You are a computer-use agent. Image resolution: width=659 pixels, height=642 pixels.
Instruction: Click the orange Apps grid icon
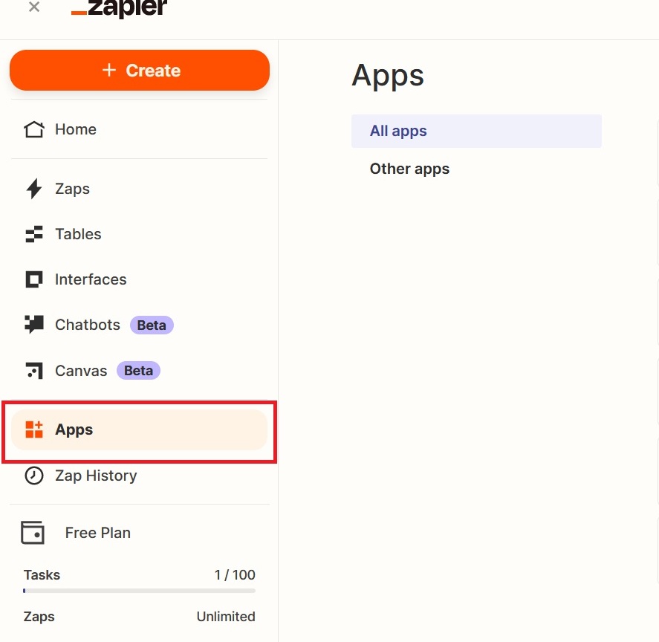click(34, 429)
